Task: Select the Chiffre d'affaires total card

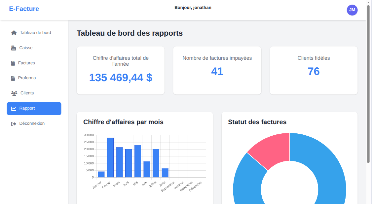Action: point(120,70)
